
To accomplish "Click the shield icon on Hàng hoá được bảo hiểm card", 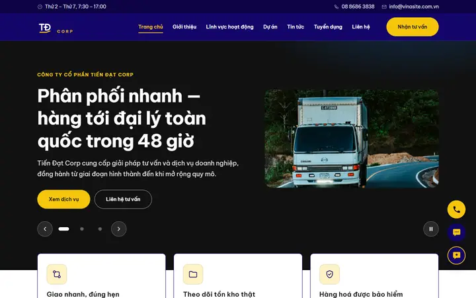I will click(x=329, y=274).
